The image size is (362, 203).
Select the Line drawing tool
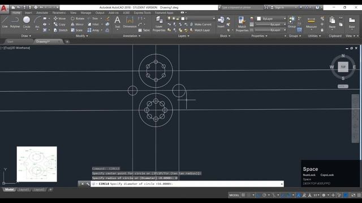coord(5,23)
